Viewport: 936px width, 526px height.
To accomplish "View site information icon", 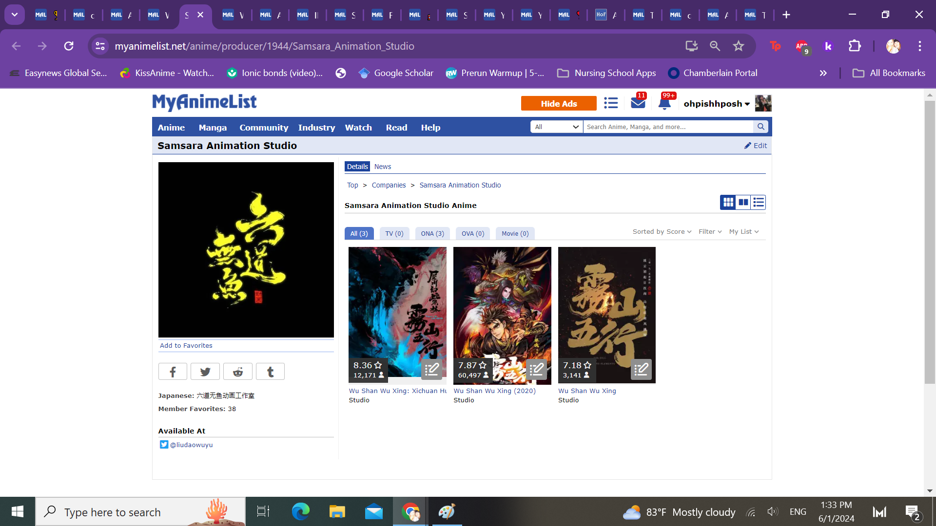I will point(100,46).
